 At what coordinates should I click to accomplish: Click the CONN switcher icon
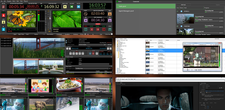click(x=86, y=29)
